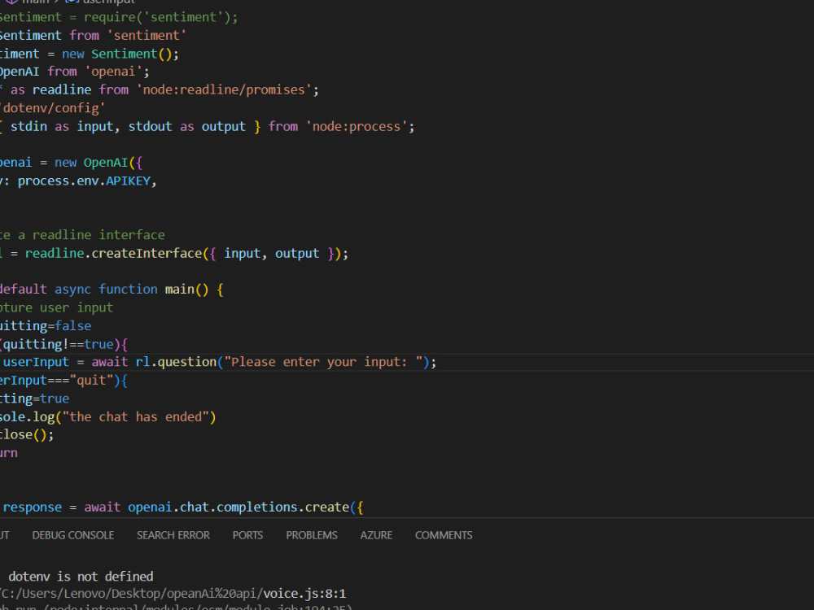Image resolution: width=814 pixels, height=610 pixels.
Task: Click 'stdout as output' import text
Action: coord(187,127)
